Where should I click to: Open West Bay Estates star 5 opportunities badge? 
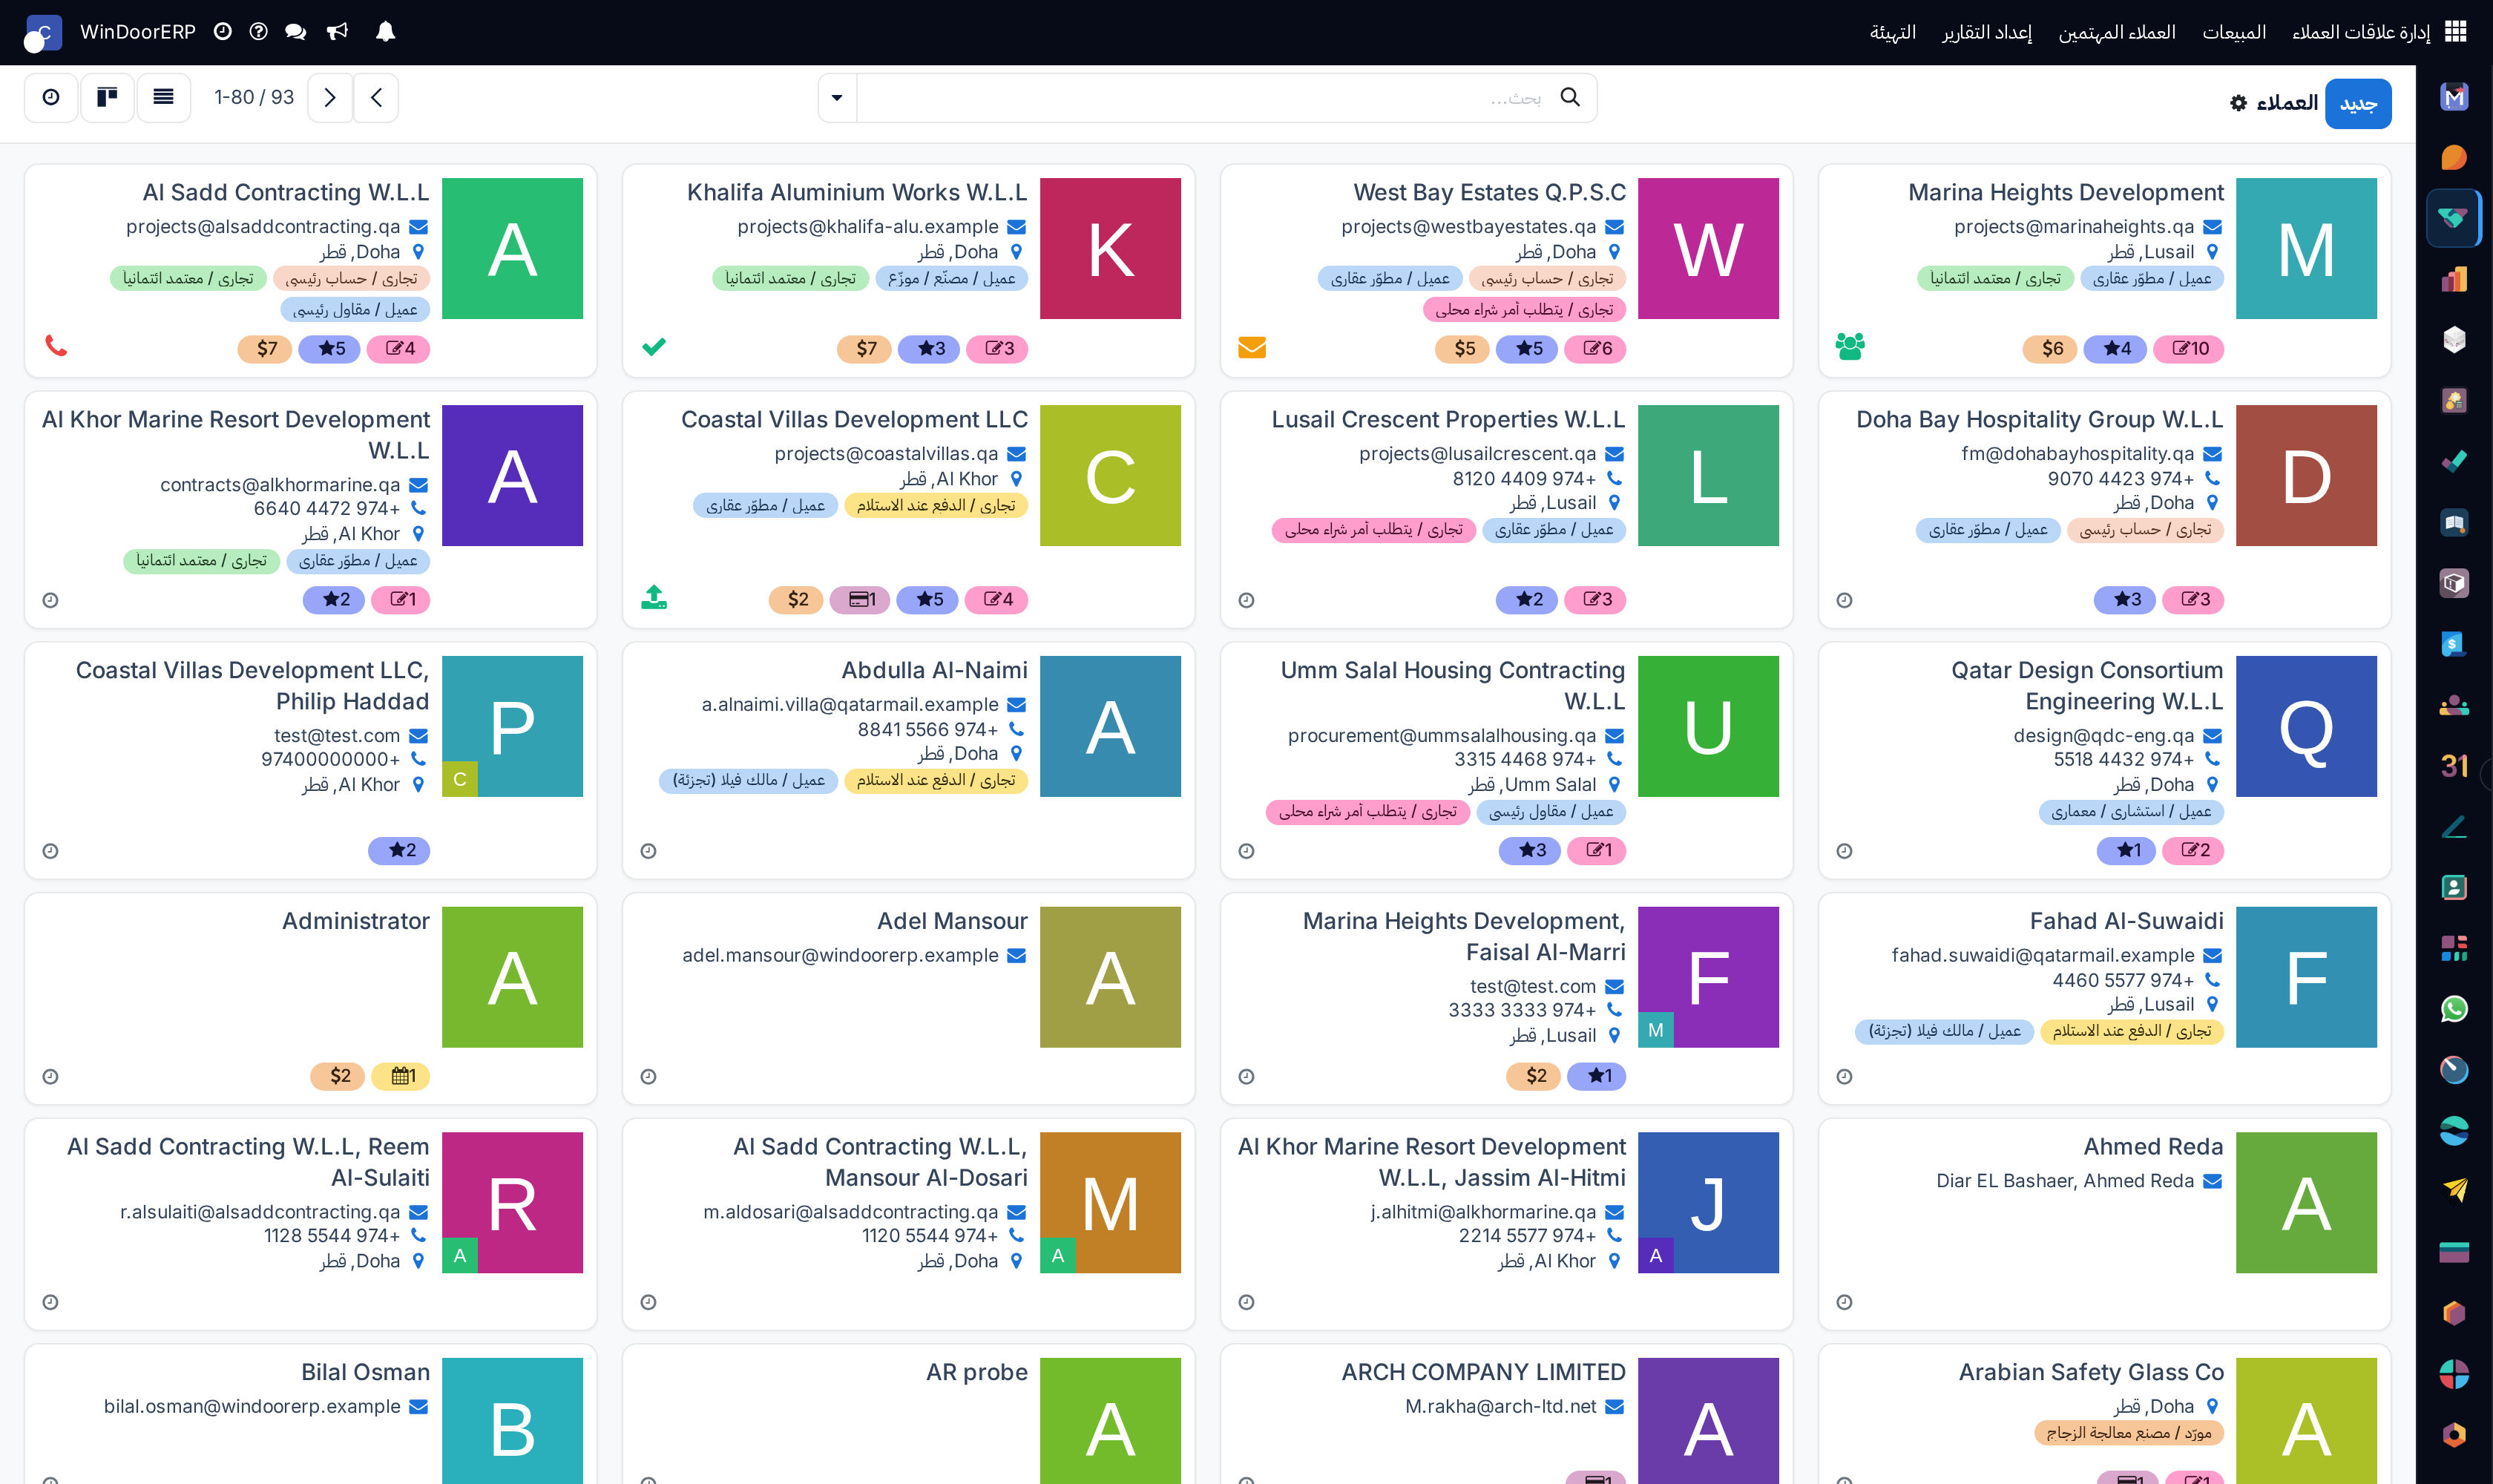click(x=1527, y=348)
